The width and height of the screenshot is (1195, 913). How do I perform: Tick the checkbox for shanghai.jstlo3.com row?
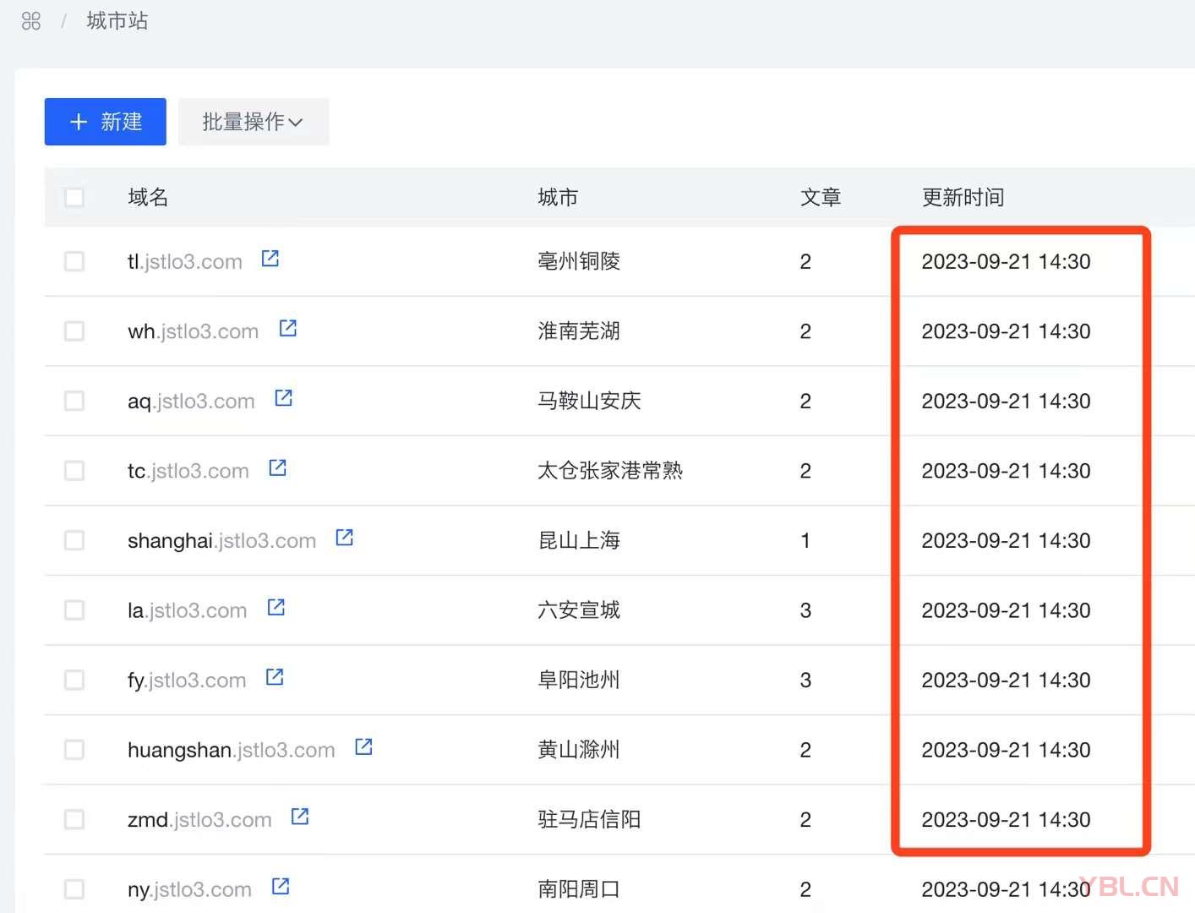click(74, 541)
